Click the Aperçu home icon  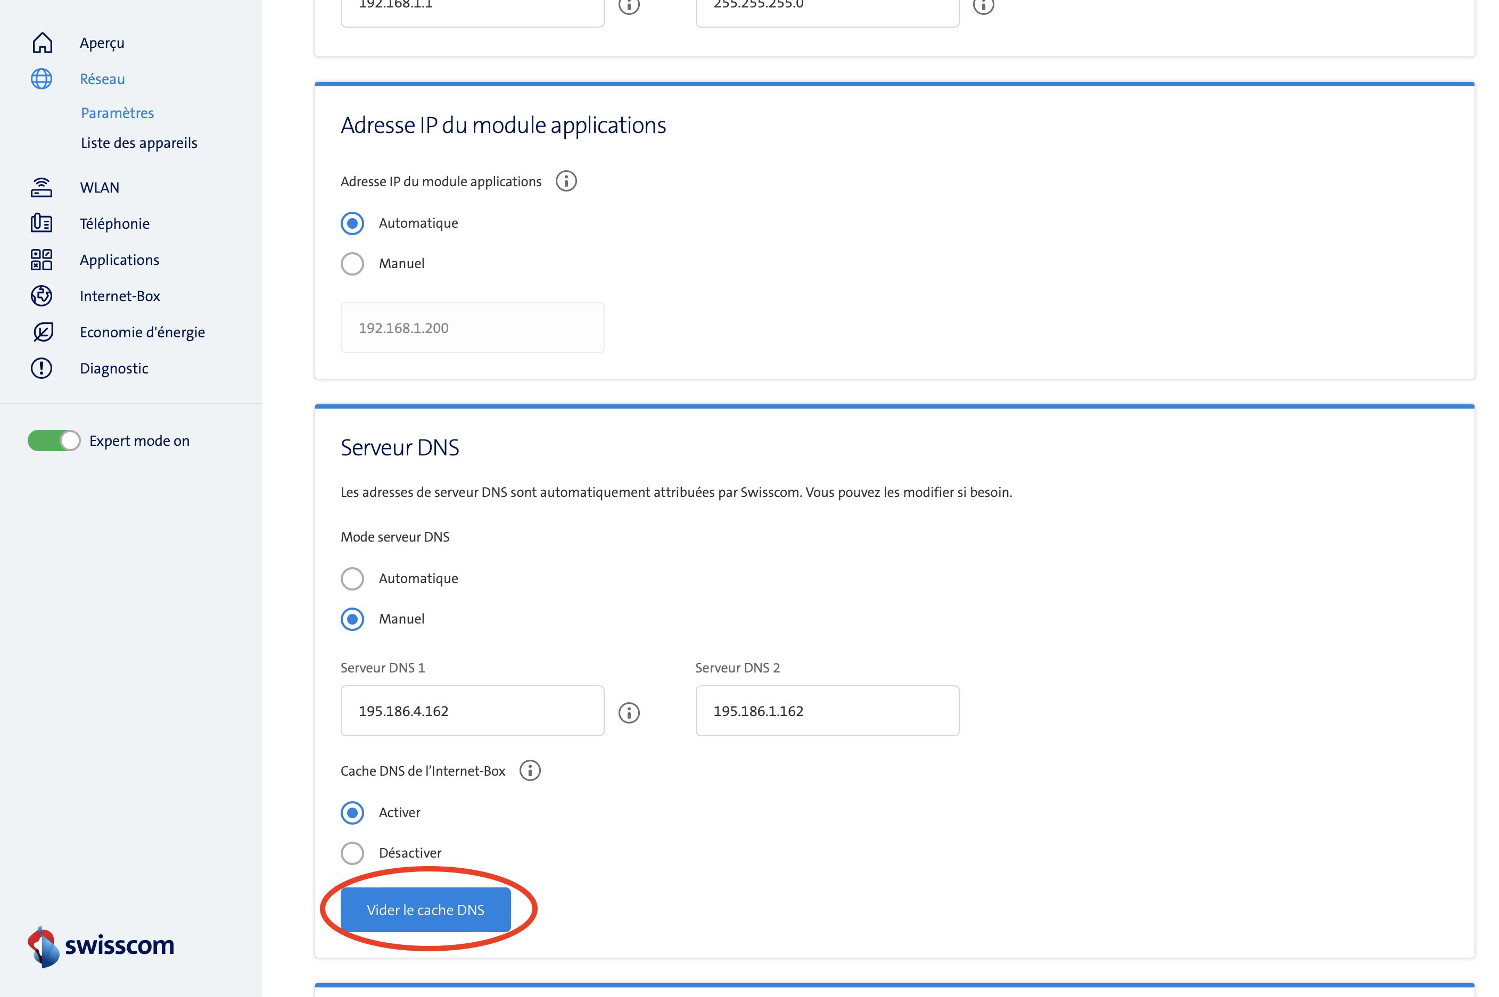pos(42,43)
